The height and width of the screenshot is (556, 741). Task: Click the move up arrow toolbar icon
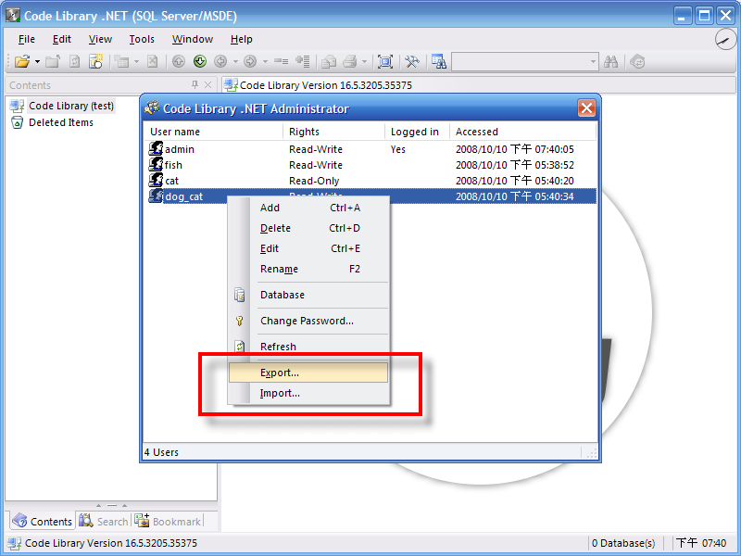click(x=178, y=61)
